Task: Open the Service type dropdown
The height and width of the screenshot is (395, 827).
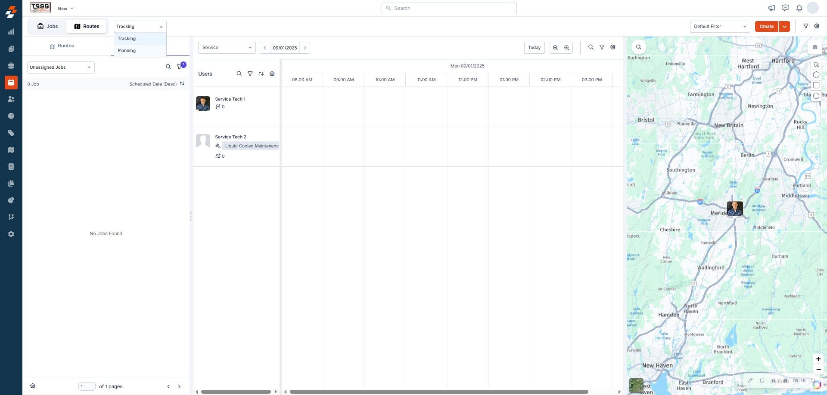Action: [x=227, y=48]
